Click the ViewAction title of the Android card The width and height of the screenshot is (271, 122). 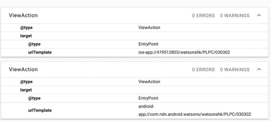pyautogui.click(x=23, y=70)
